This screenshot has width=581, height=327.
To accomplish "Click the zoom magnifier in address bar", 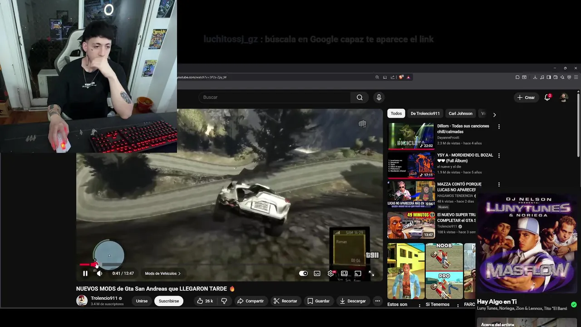I will [377, 77].
